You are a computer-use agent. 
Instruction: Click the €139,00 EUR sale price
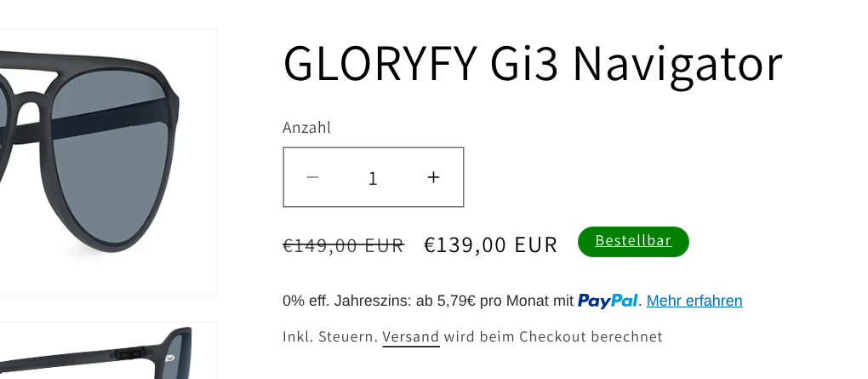coord(490,245)
